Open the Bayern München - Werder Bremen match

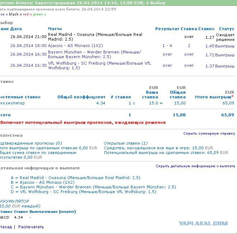(x=94, y=55)
